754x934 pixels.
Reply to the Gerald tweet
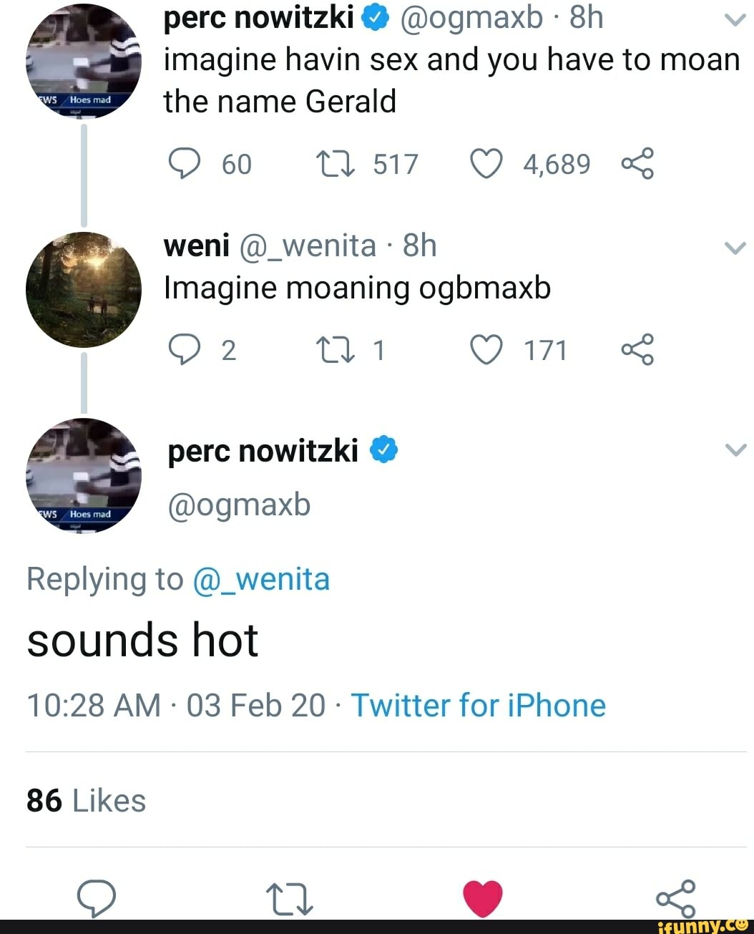(x=184, y=164)
